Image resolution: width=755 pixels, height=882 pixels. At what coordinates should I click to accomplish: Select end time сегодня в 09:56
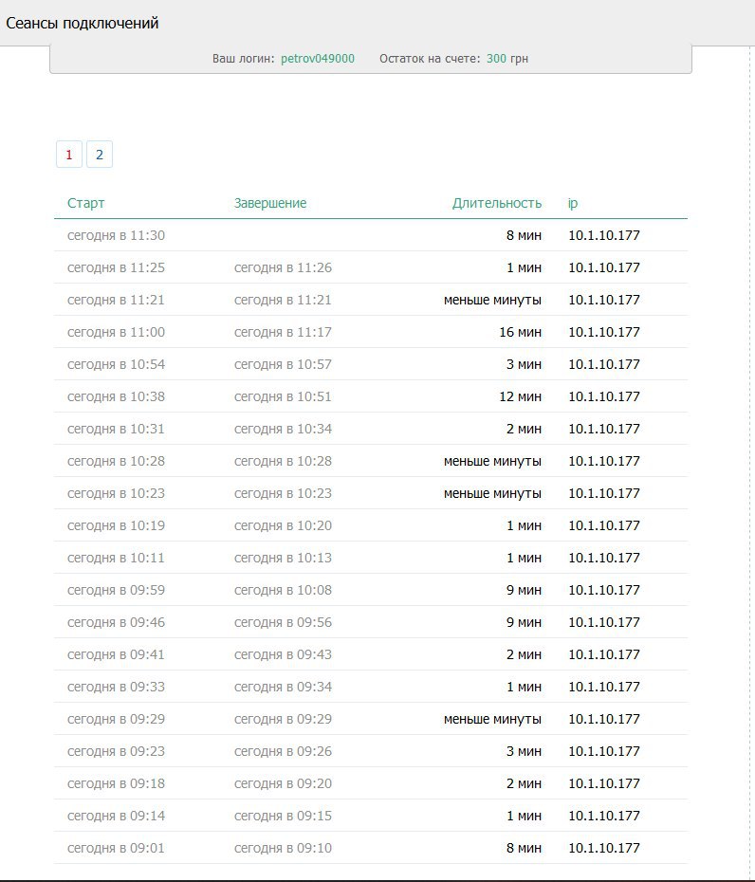click(283, 623)
